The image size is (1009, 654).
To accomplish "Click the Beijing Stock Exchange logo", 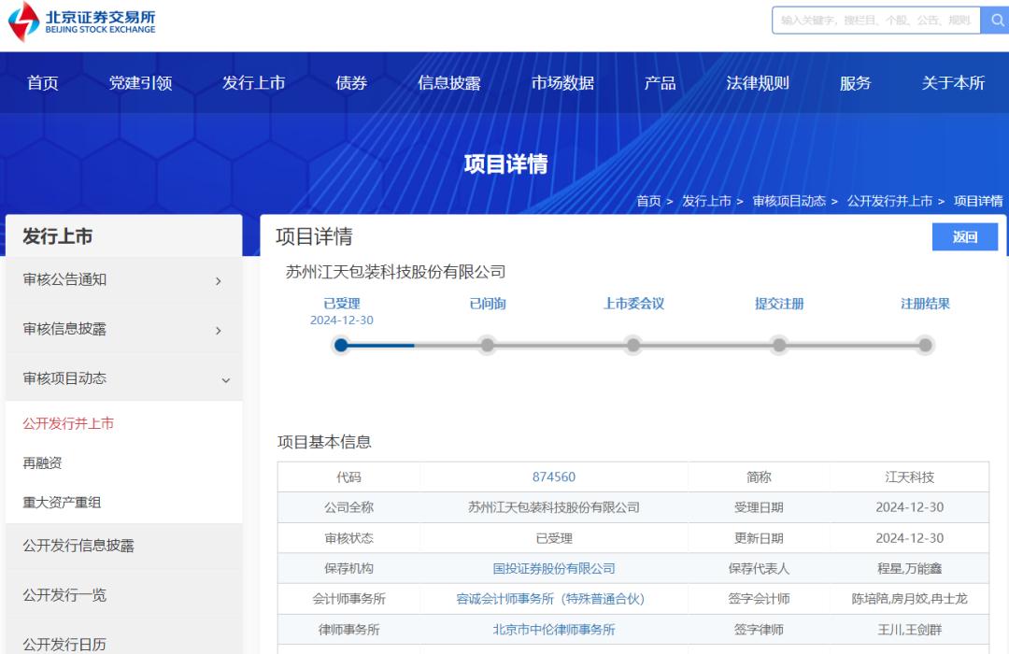I will click(81, 21).
